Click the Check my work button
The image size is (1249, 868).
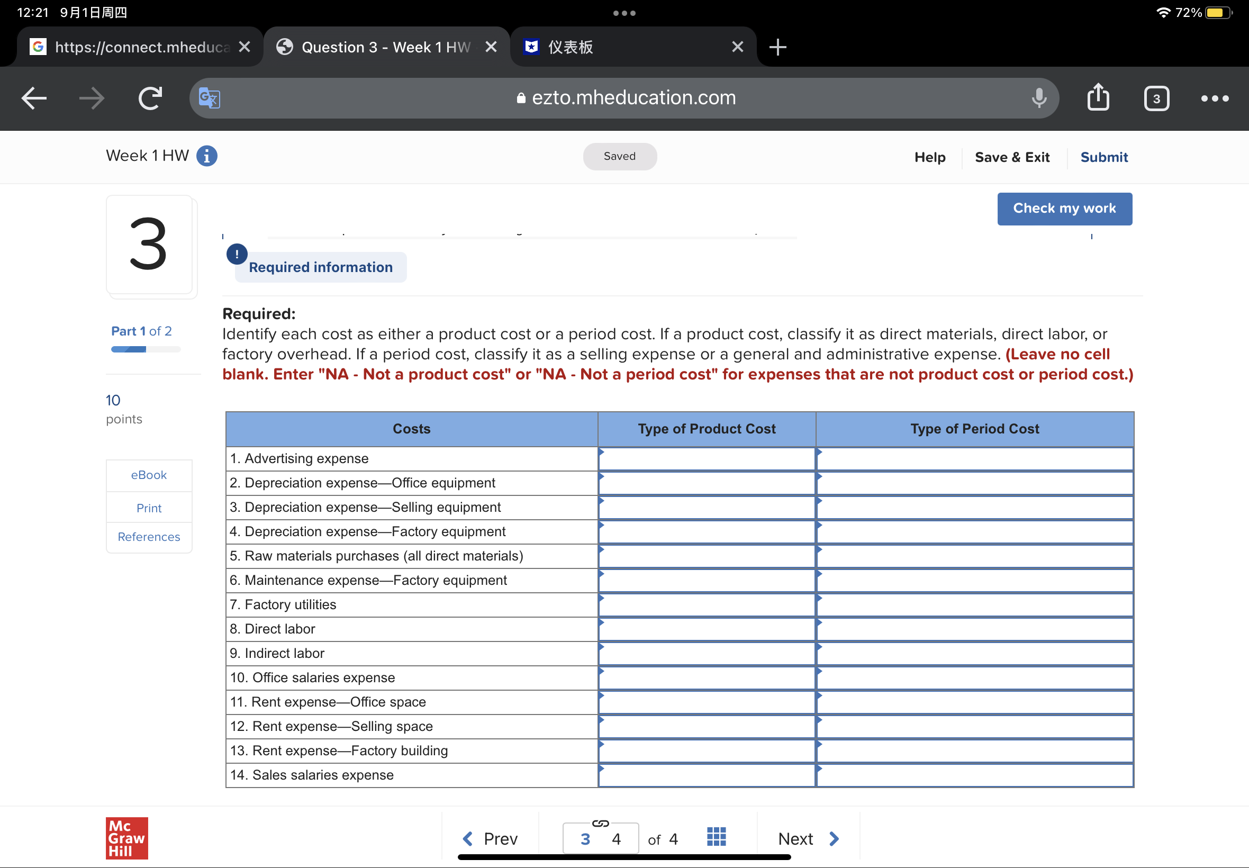tap(1064, 209)
